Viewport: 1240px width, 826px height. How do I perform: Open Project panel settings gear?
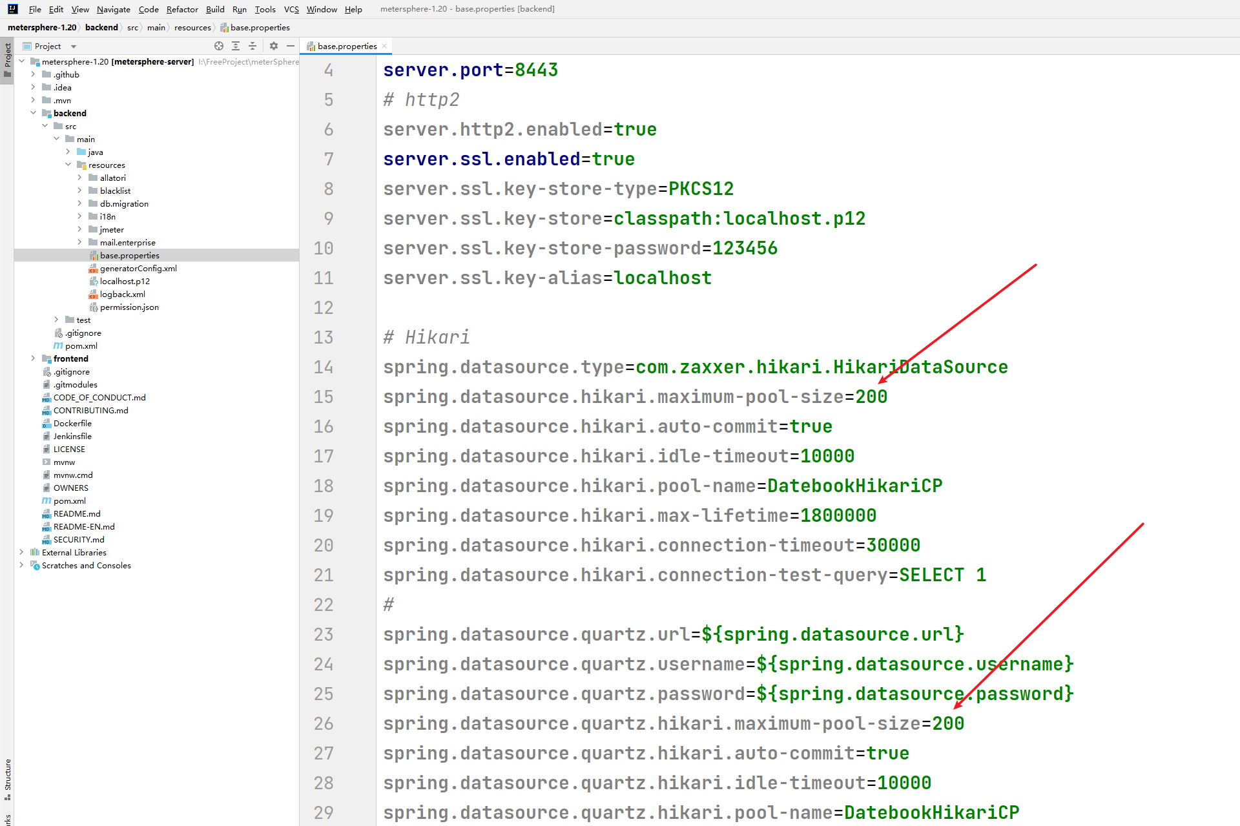coord(274,46)
